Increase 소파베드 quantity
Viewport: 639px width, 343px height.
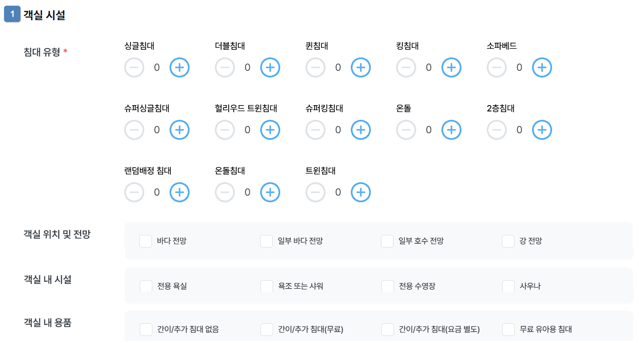point(542,67)
